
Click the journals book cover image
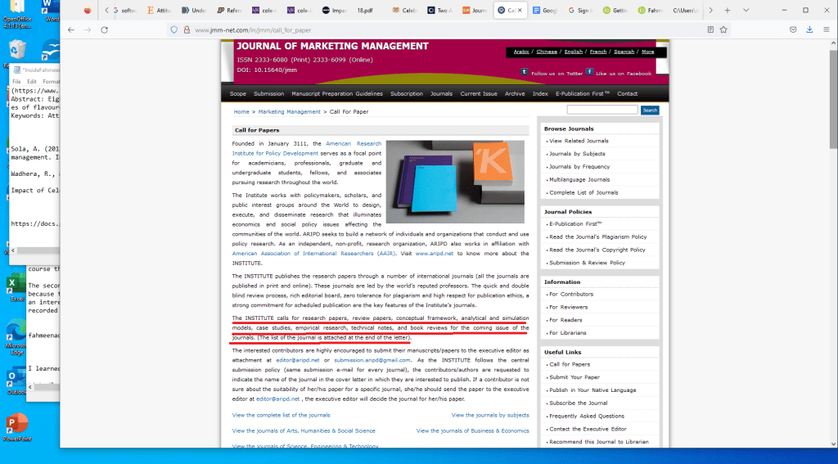(455, 182)
